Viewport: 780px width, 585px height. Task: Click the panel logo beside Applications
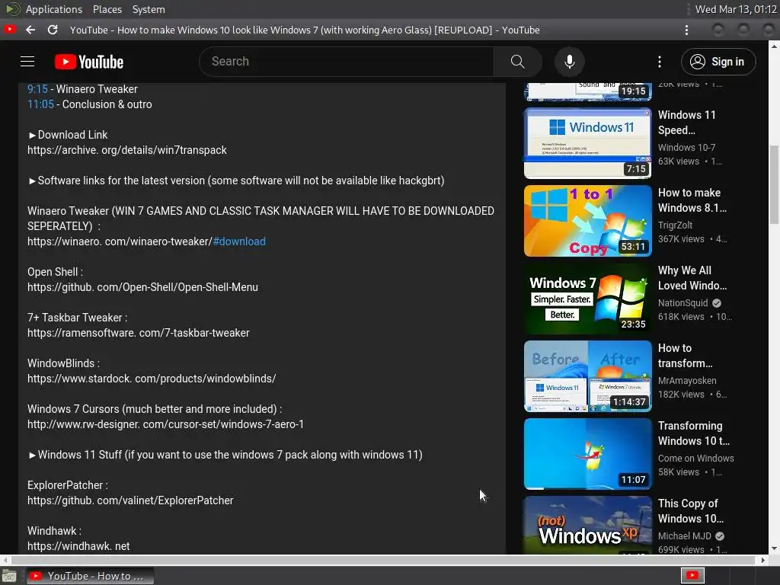13,9
